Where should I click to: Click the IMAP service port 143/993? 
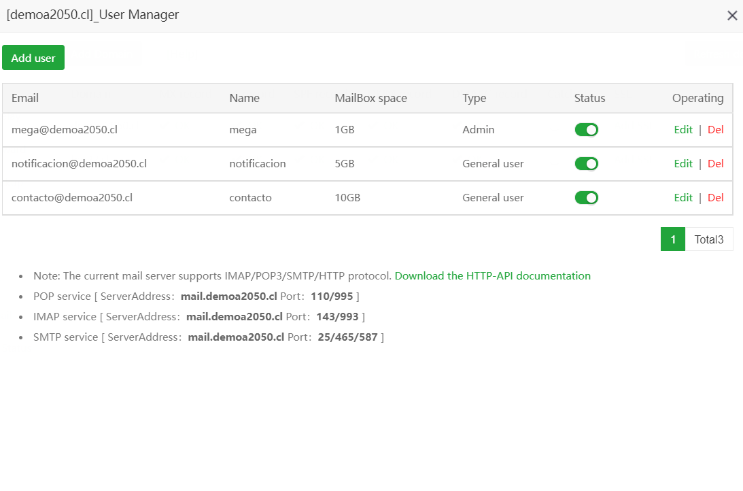pyautogui.click(x=337, y=317)
